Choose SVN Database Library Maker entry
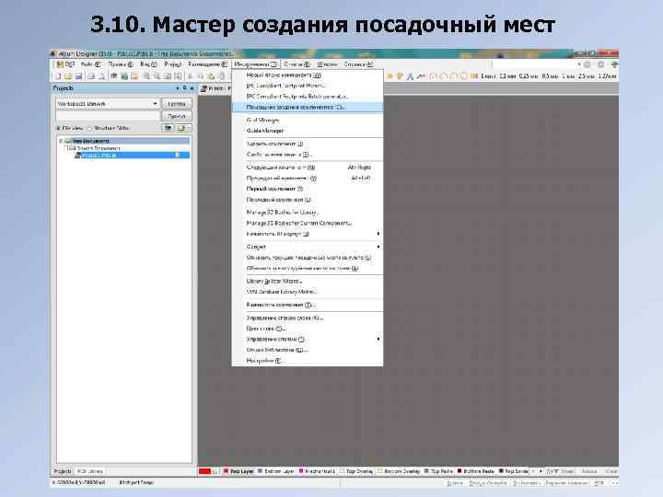 [308, 292]
